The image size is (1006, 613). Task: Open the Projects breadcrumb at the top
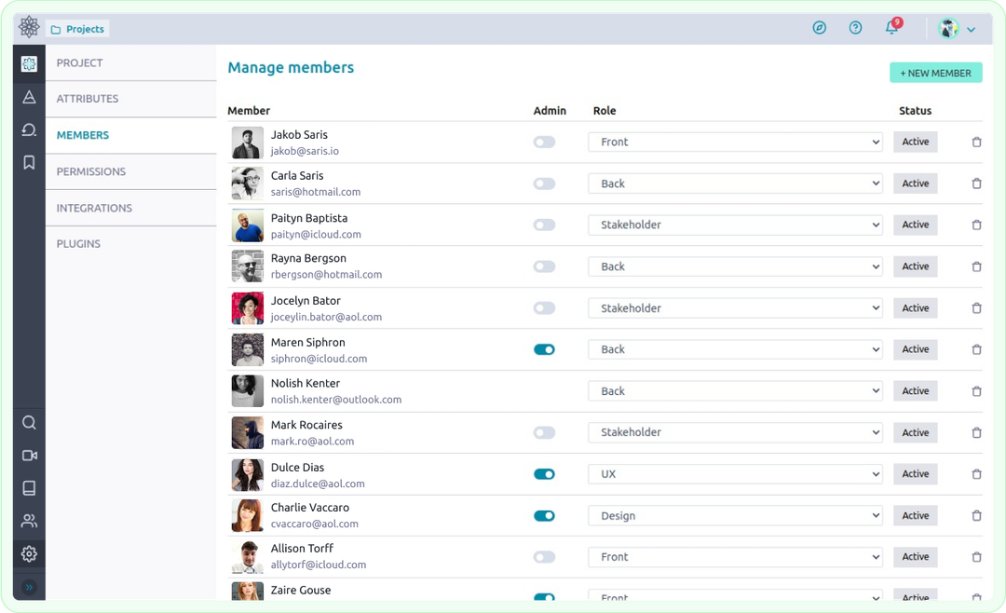[x=76, y=28]
